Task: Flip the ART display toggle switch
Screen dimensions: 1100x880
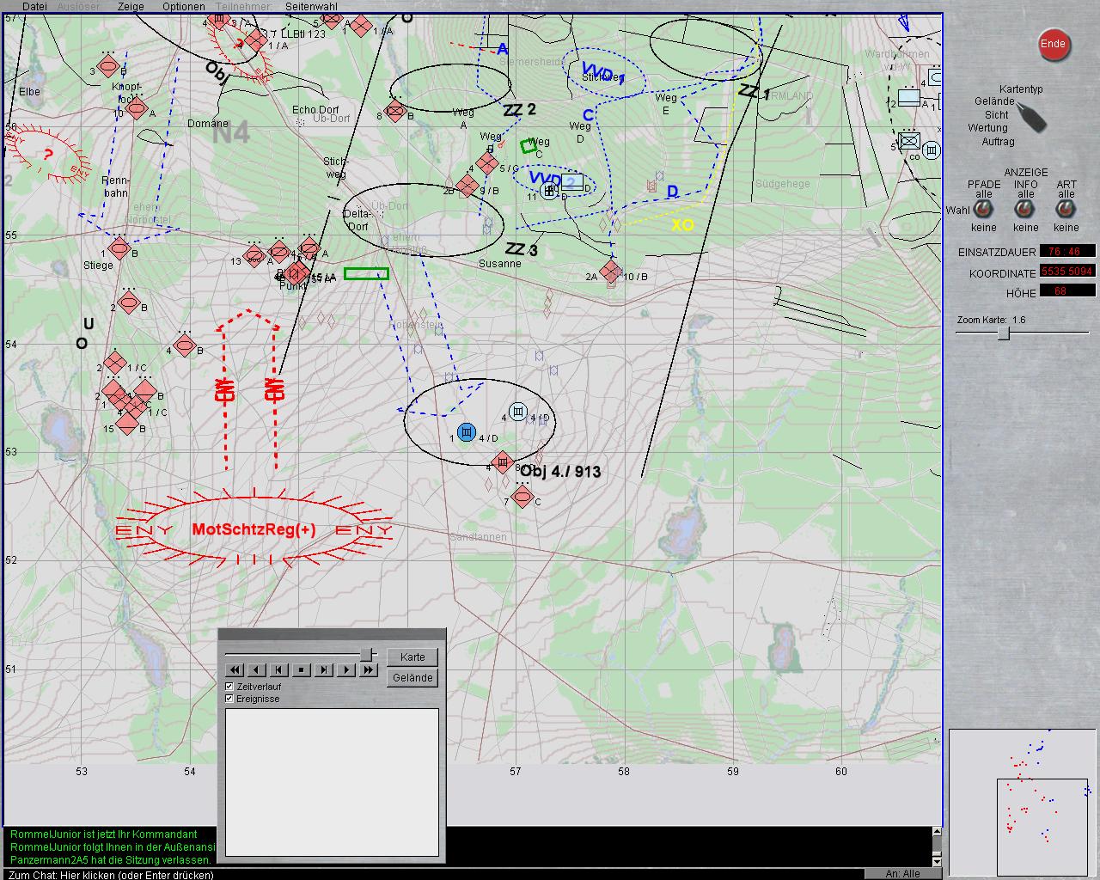Action: (1066, 210)
